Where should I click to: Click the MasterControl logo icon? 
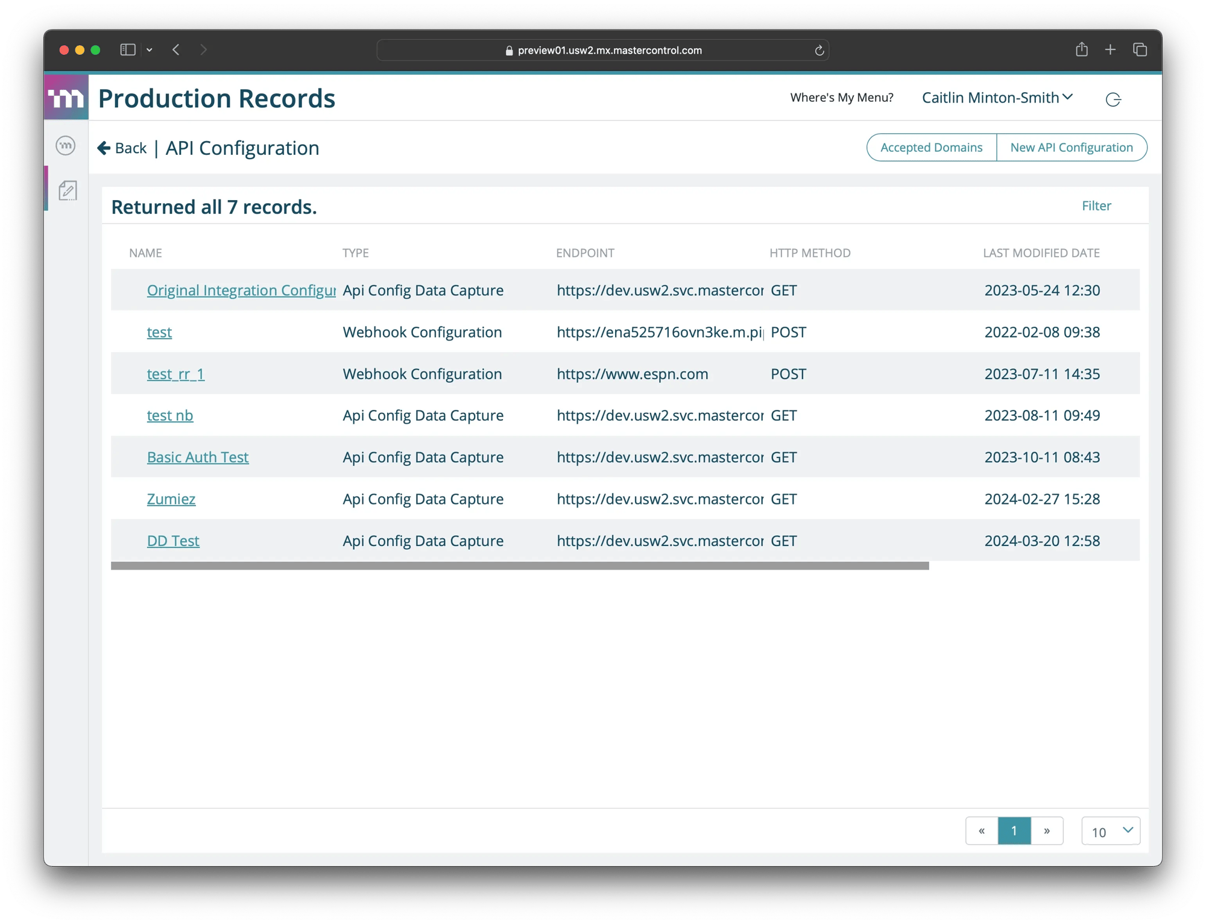(66, 98)
